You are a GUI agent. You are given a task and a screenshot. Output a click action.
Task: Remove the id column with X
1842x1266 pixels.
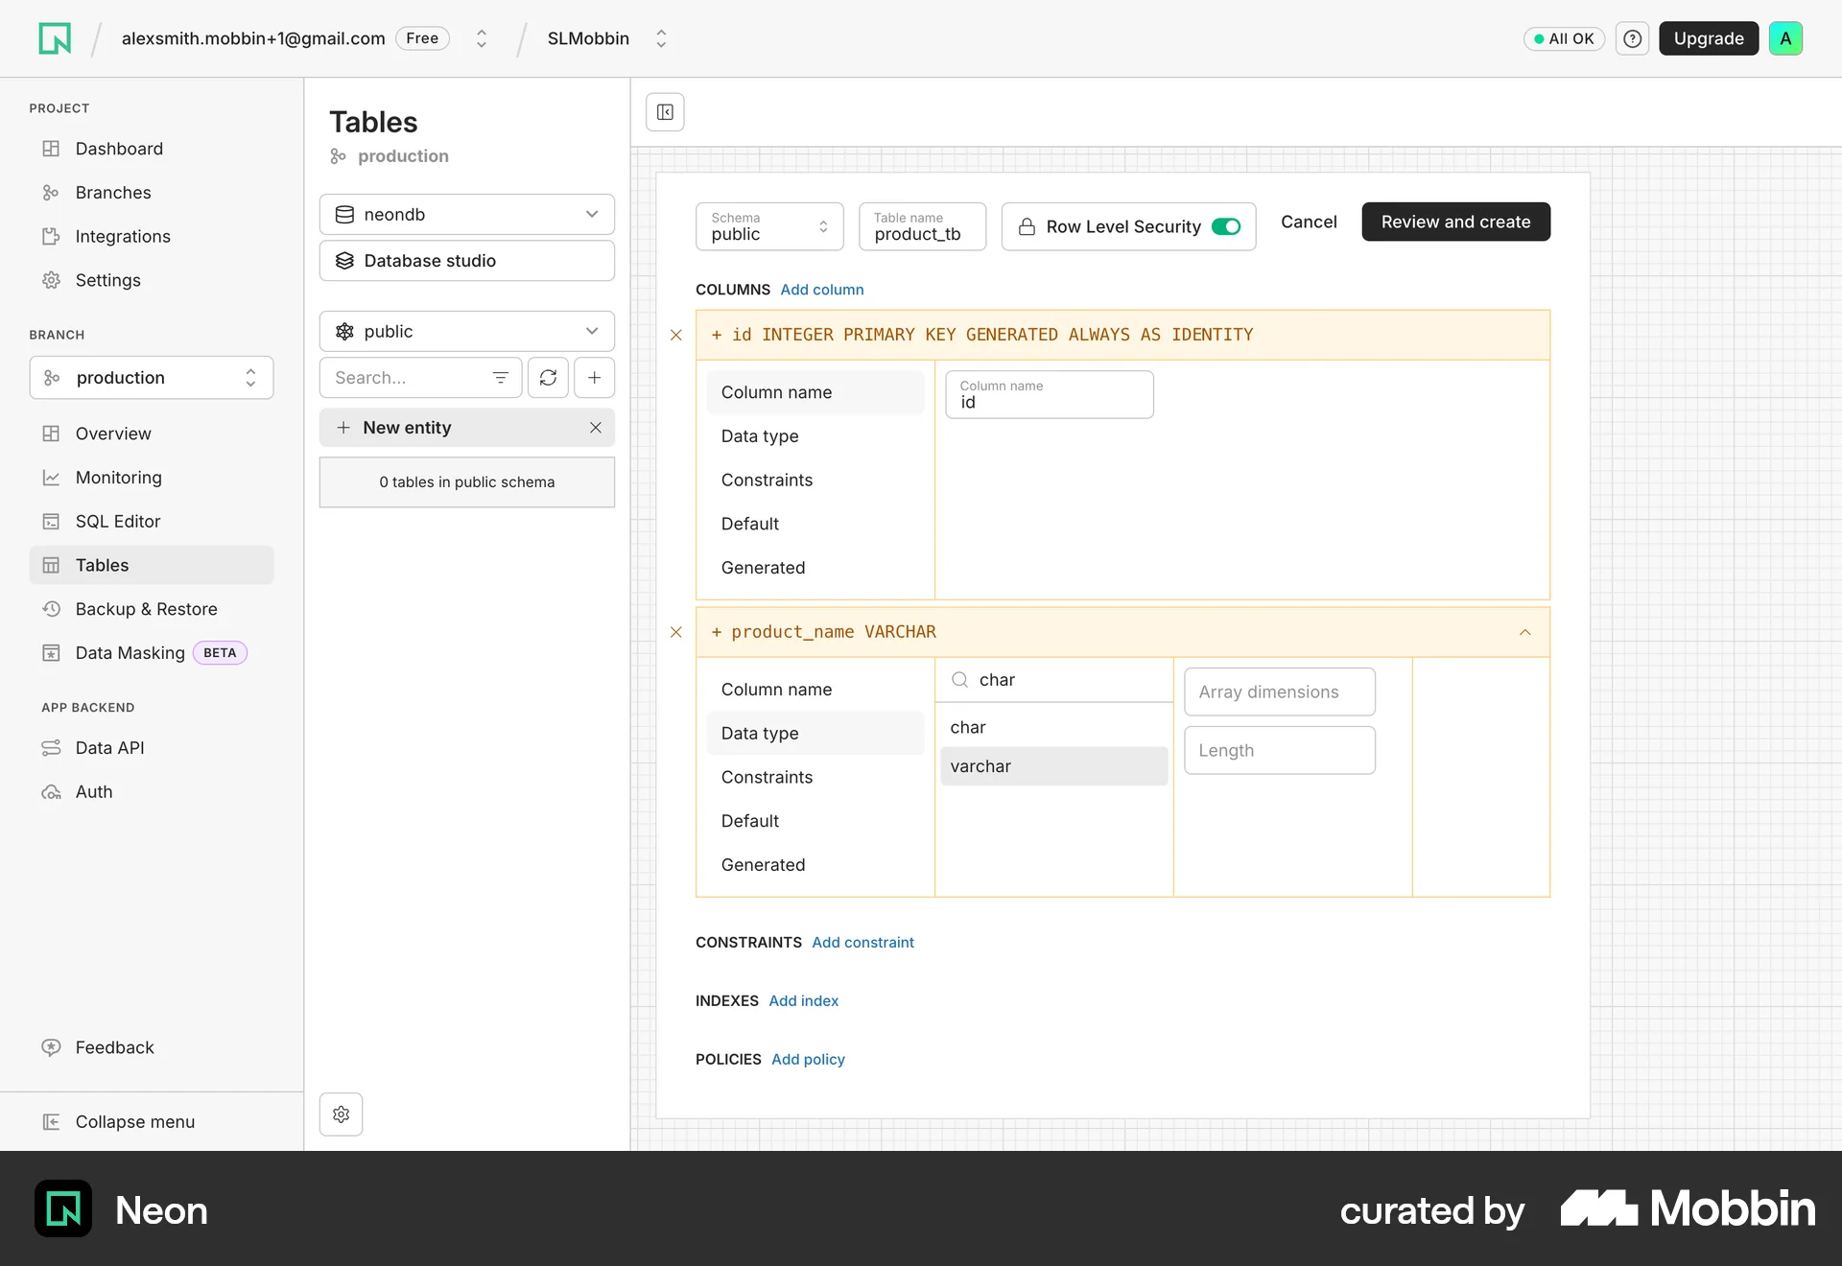pyautogui.click(x=676, y=335)
